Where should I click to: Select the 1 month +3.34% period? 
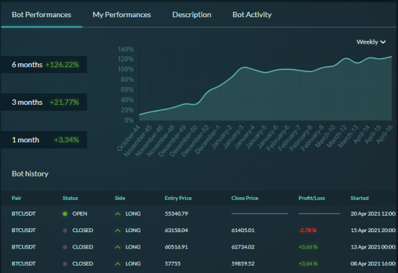tap(44, 140)
